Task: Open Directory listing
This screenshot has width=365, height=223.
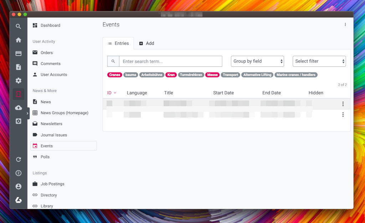Action: pyautogui.click(x=48, y=195)
